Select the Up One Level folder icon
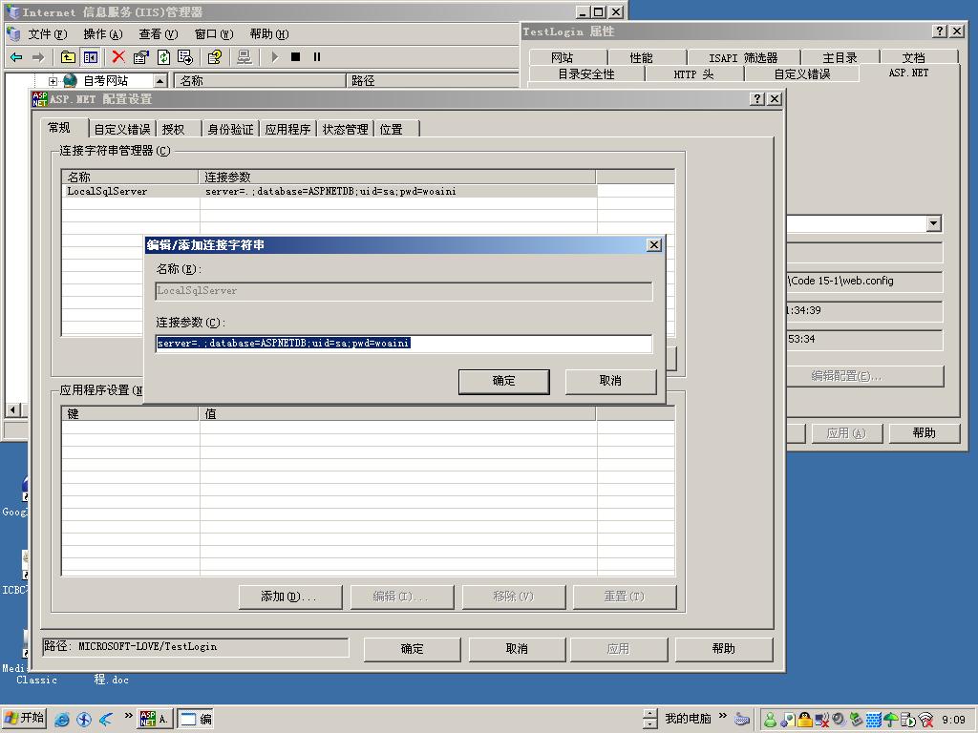The image size is (978, 733). click(68, 55)
